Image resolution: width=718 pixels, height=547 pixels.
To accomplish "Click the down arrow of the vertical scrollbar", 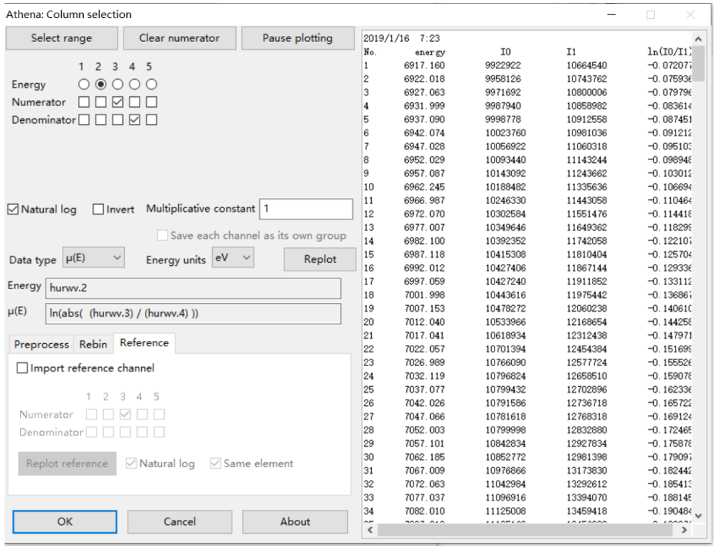I will tap(699, 515).
